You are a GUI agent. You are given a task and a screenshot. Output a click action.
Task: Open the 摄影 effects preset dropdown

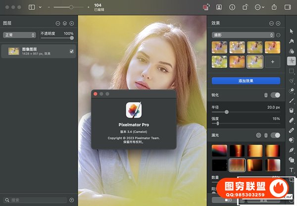[x=243, y=35]
